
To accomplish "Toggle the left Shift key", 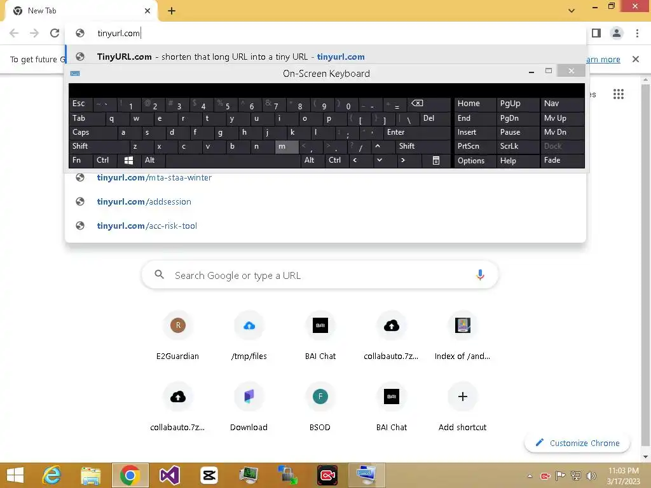I will coord(99,146).
